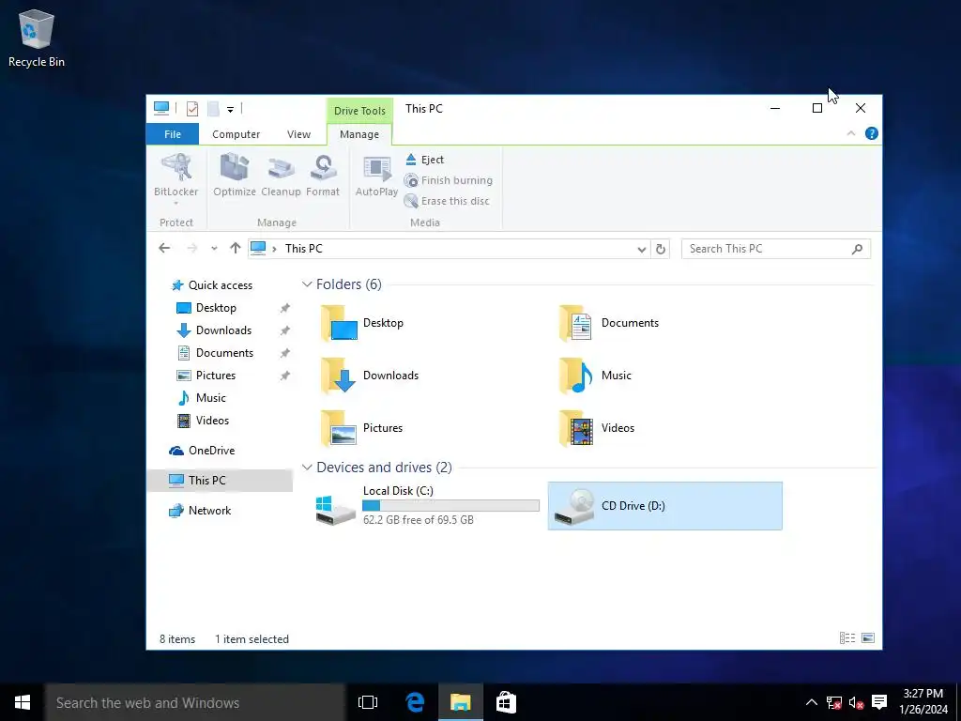This screenshot has height=721, width=961.
Task: Go back with the back arrow
Action: point(164,248)
